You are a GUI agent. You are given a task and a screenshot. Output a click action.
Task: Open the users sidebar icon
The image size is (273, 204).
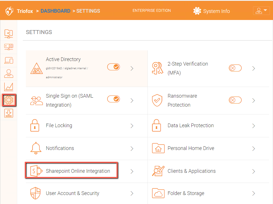click(9, 73)
